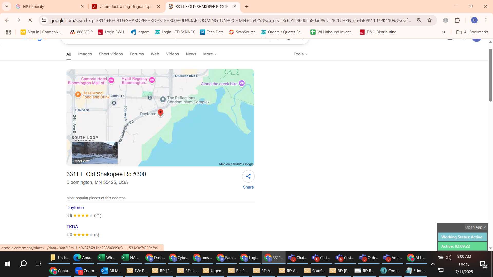Click the Share button
493x277 pixels.
click(x=248, y=180)
